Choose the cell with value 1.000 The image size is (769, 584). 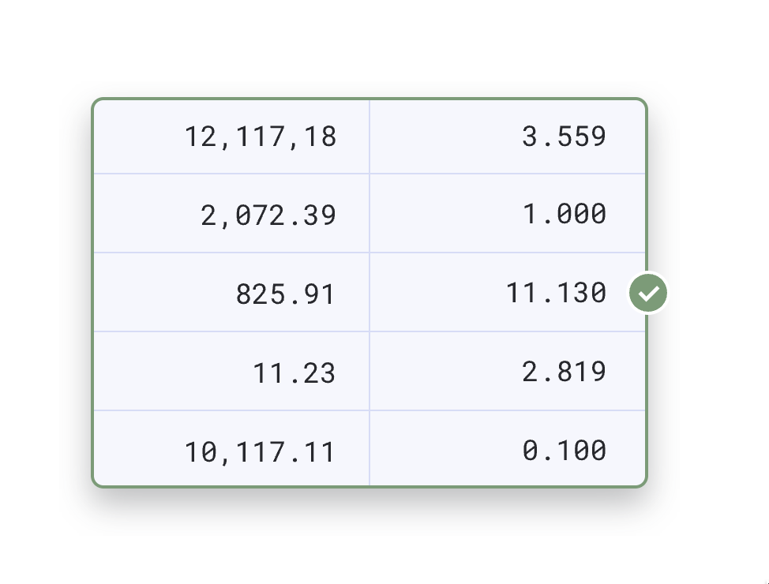coord(507,213)
